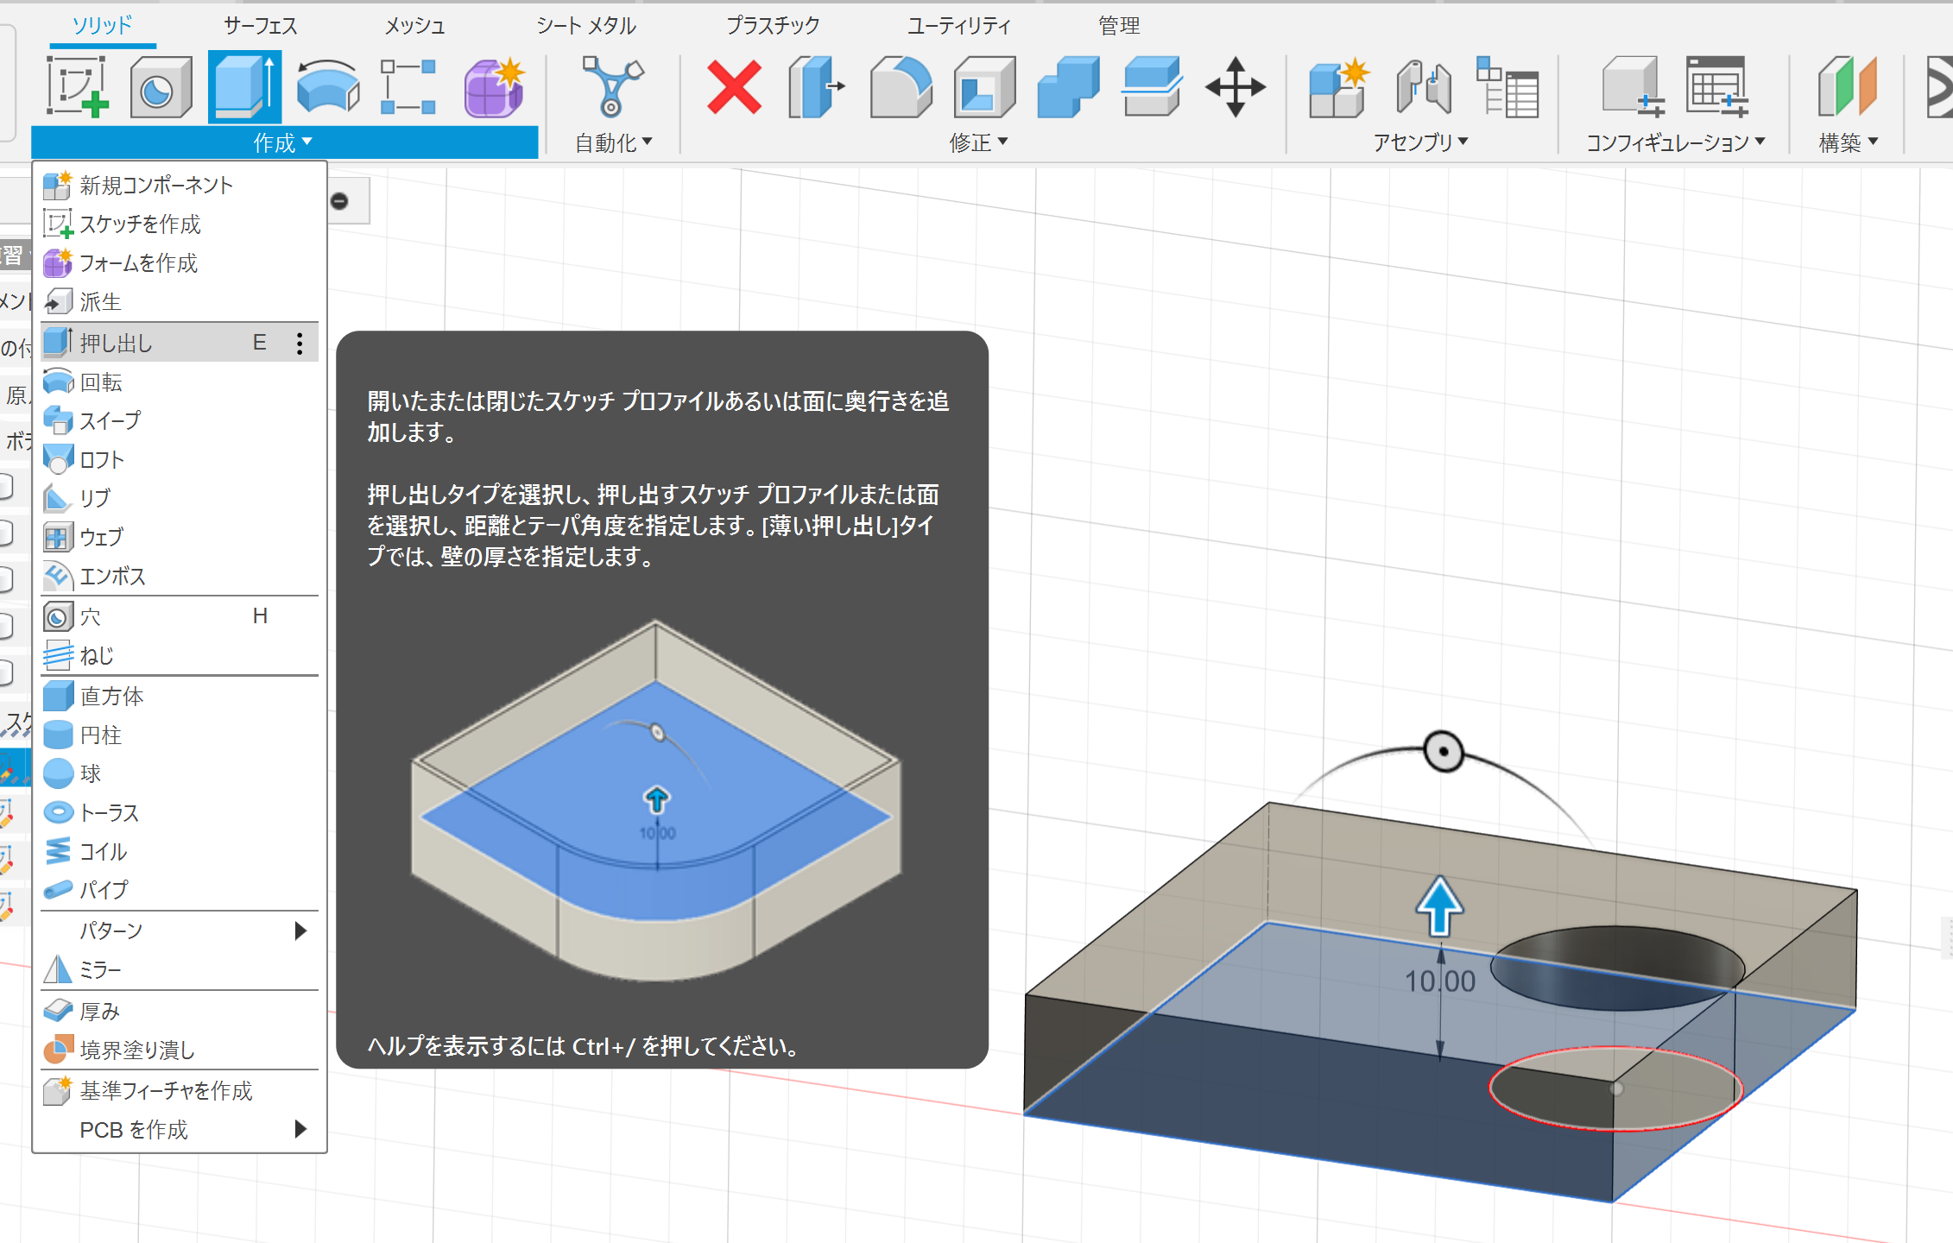1953x1243 pixels.
Task: Select コイル menu entry
Action: click(180, 851)
